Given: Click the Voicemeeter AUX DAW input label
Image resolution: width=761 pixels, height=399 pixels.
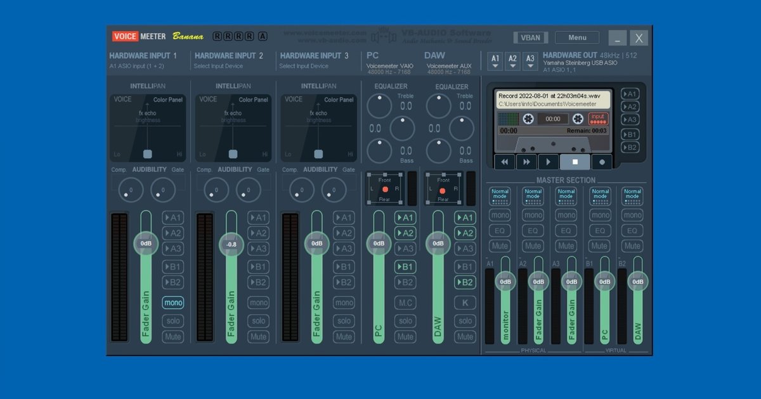Looking at the screenshot, I should point(450,66).
